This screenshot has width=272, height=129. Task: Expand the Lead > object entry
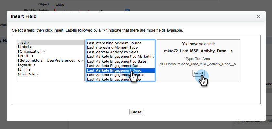(51, 42)
